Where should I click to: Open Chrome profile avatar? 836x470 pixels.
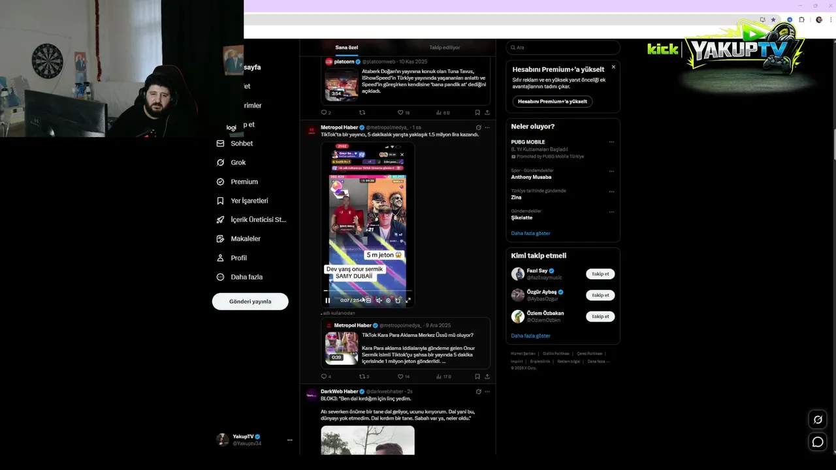[x=819, y=20]
